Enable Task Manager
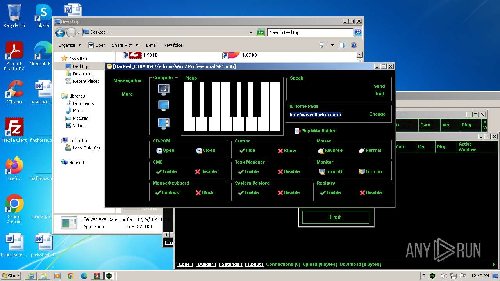 [248, 171]
